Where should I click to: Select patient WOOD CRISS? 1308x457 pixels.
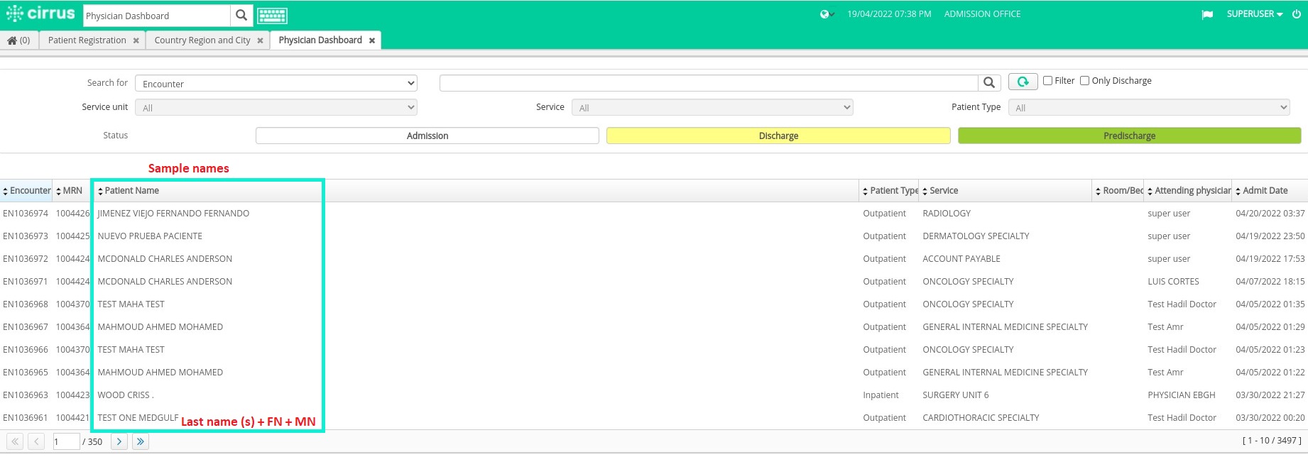(x=126, y=395)
